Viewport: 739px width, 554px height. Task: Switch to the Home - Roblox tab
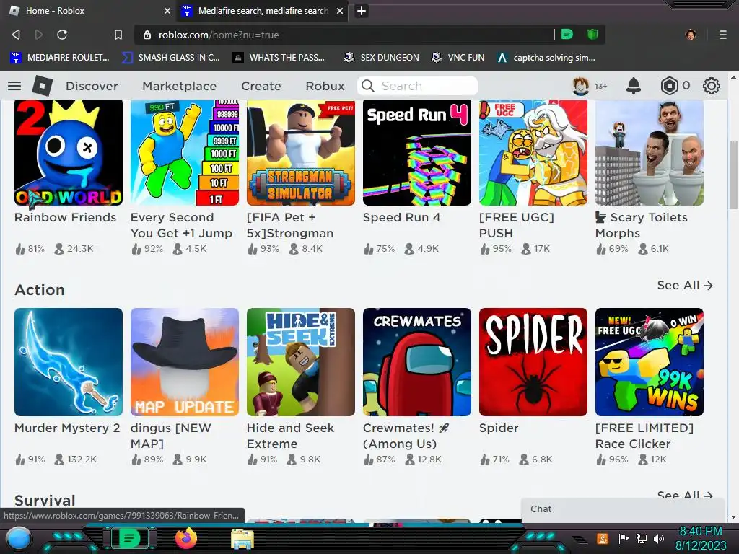(x=88, y=11)
